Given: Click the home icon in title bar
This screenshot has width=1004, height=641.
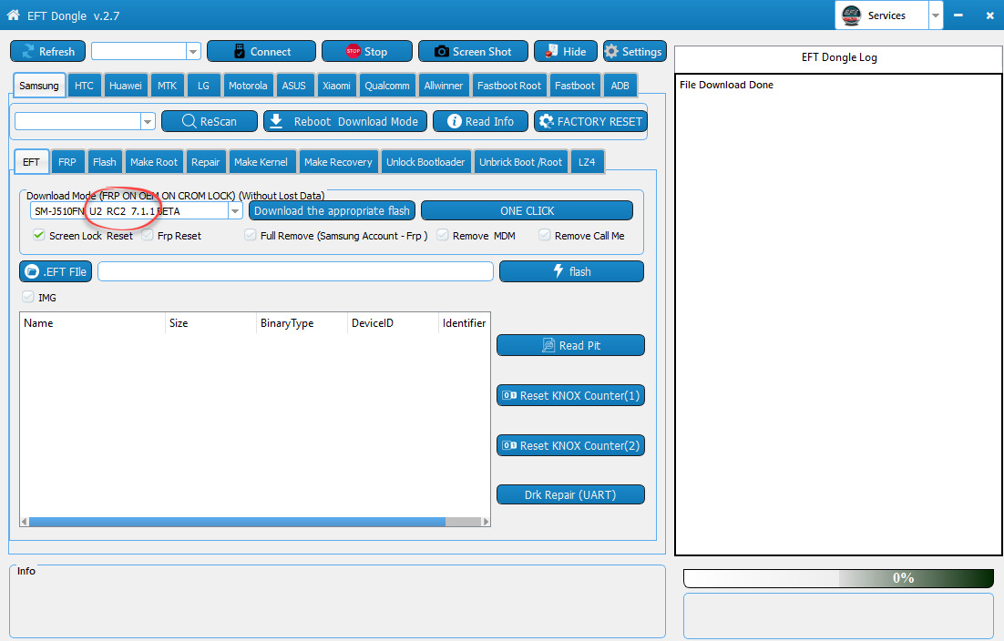Looking at the screenshot, I should [x=13, y=15].
